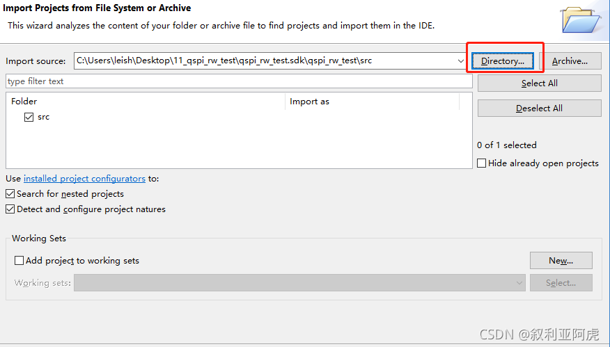This screenshot has width=610, height=347.
Task: Click the Import as column header
Action: (373, 102)
